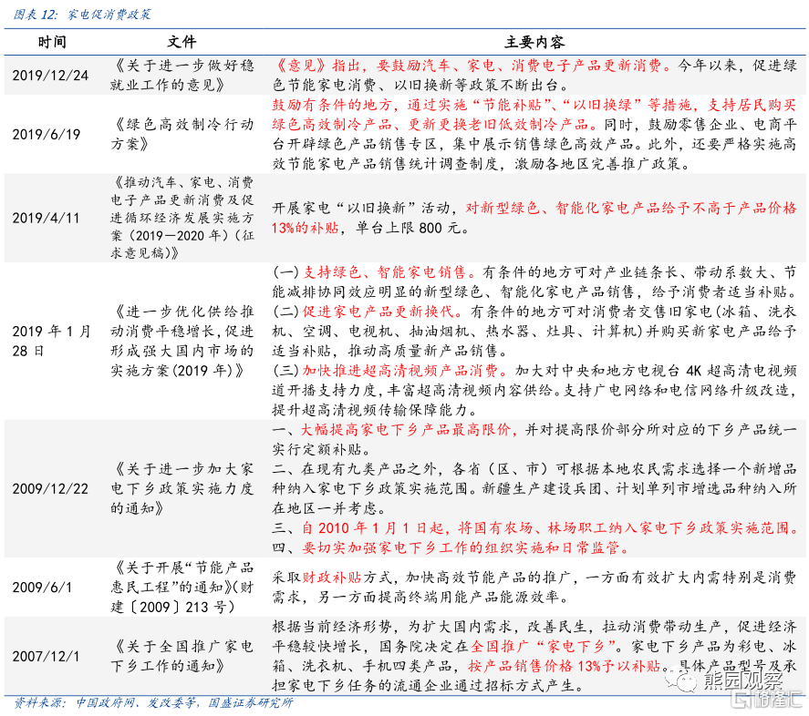
Task: Select document name starting "《推动汽车、家电、消费电子产品更新消费"
Action: tap(182, 218)
